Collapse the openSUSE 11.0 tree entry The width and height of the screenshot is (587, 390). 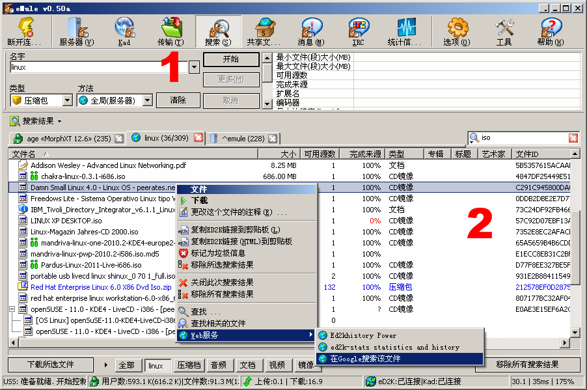[14, 309]
